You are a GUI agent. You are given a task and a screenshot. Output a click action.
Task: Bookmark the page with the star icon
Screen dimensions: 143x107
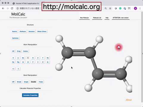(110, 8)
